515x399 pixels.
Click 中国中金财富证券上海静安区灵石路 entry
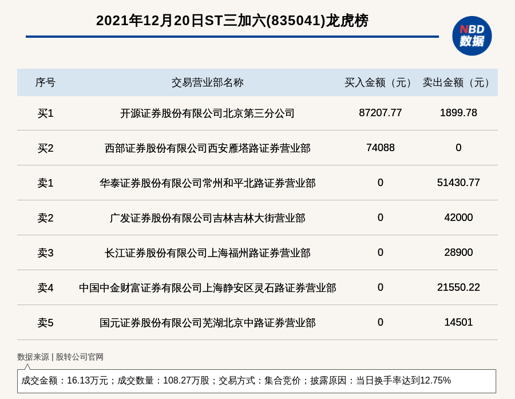[207, 288]
